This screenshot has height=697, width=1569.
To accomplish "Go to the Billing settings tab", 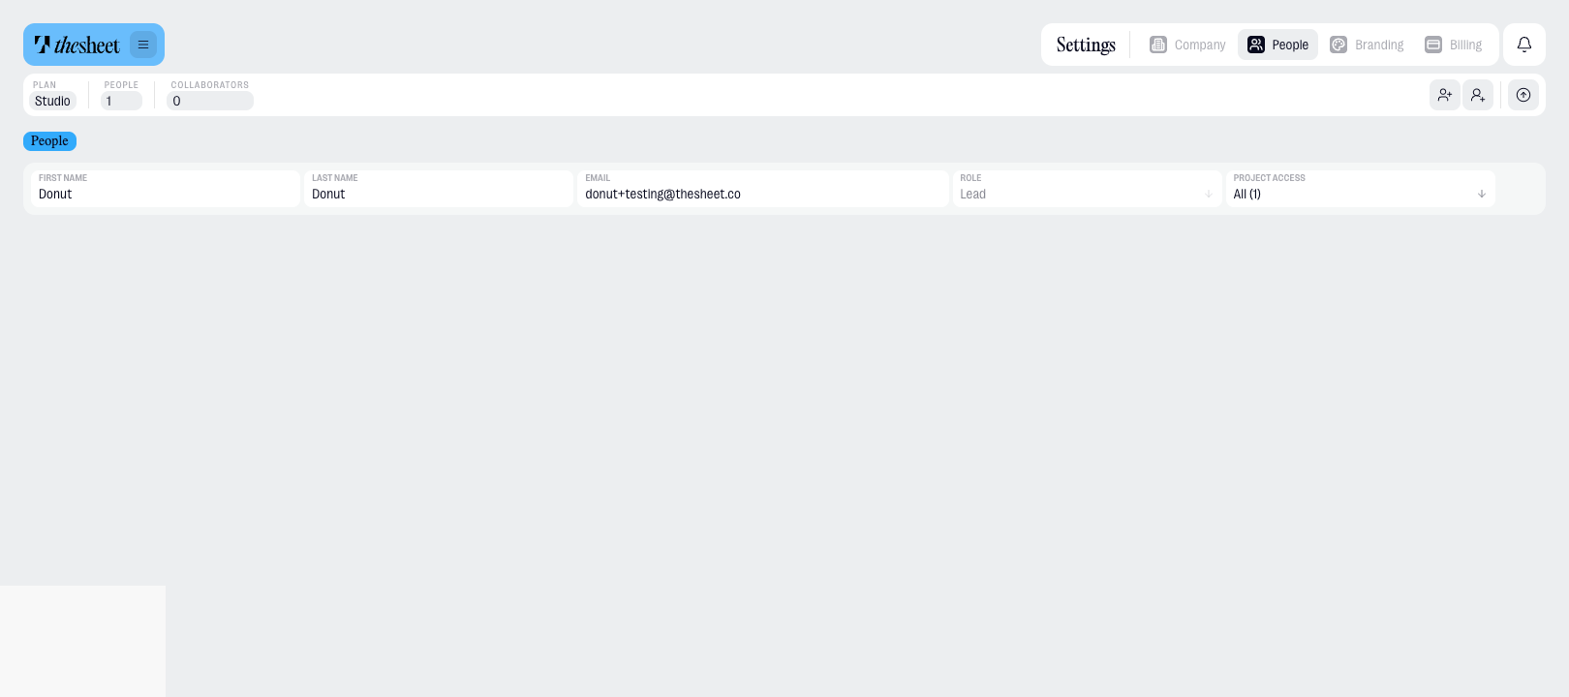I will tap(1454, 45).
